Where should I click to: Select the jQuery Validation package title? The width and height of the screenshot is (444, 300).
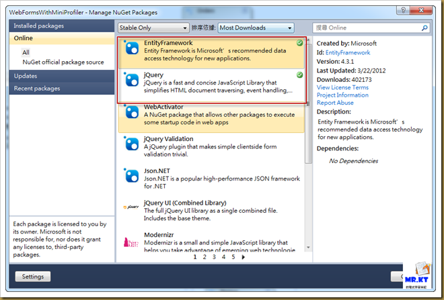click(168, 139)
